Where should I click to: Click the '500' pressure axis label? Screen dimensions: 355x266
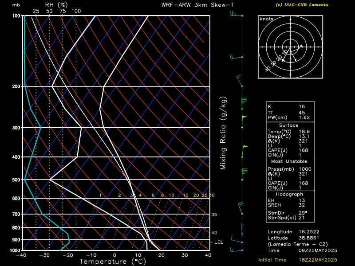[16, 180]
